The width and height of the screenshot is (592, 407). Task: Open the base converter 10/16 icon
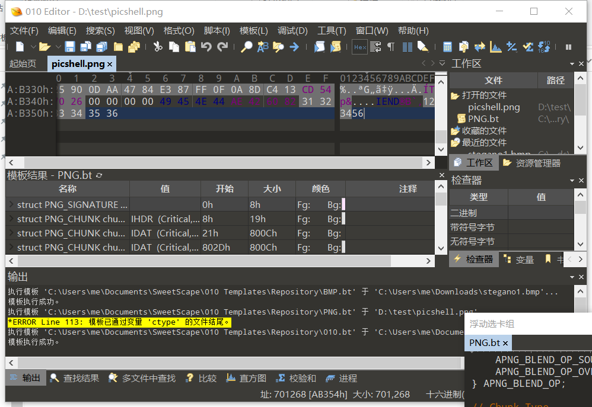point(544,47)
